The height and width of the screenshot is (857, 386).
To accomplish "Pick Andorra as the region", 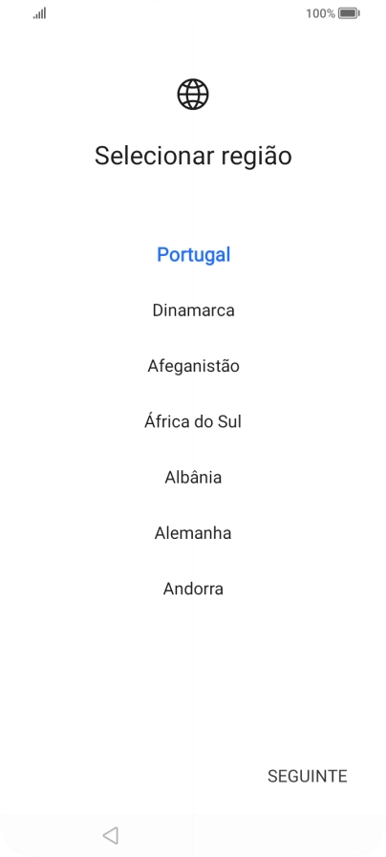I will click(x=193, y=589).
